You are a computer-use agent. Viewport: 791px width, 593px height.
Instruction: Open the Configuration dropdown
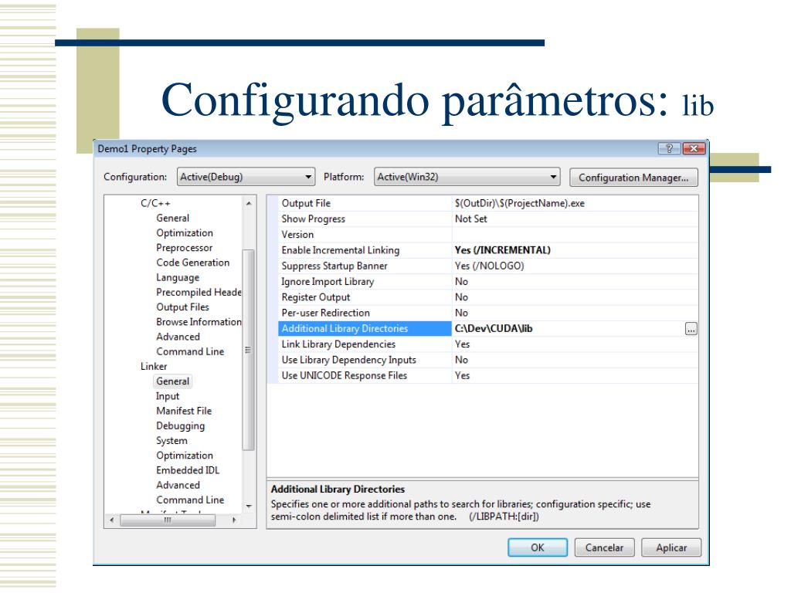246,177
